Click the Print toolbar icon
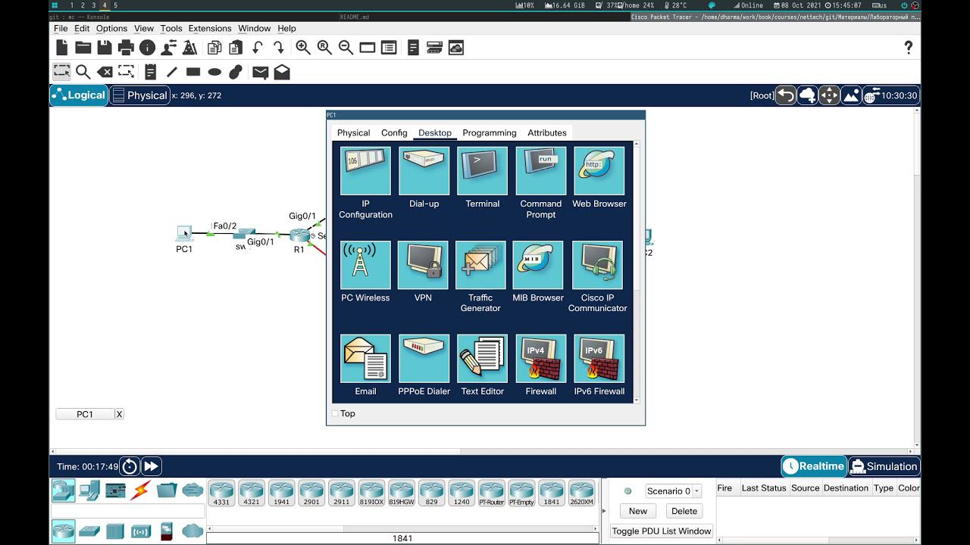 [x=126, y=48]
